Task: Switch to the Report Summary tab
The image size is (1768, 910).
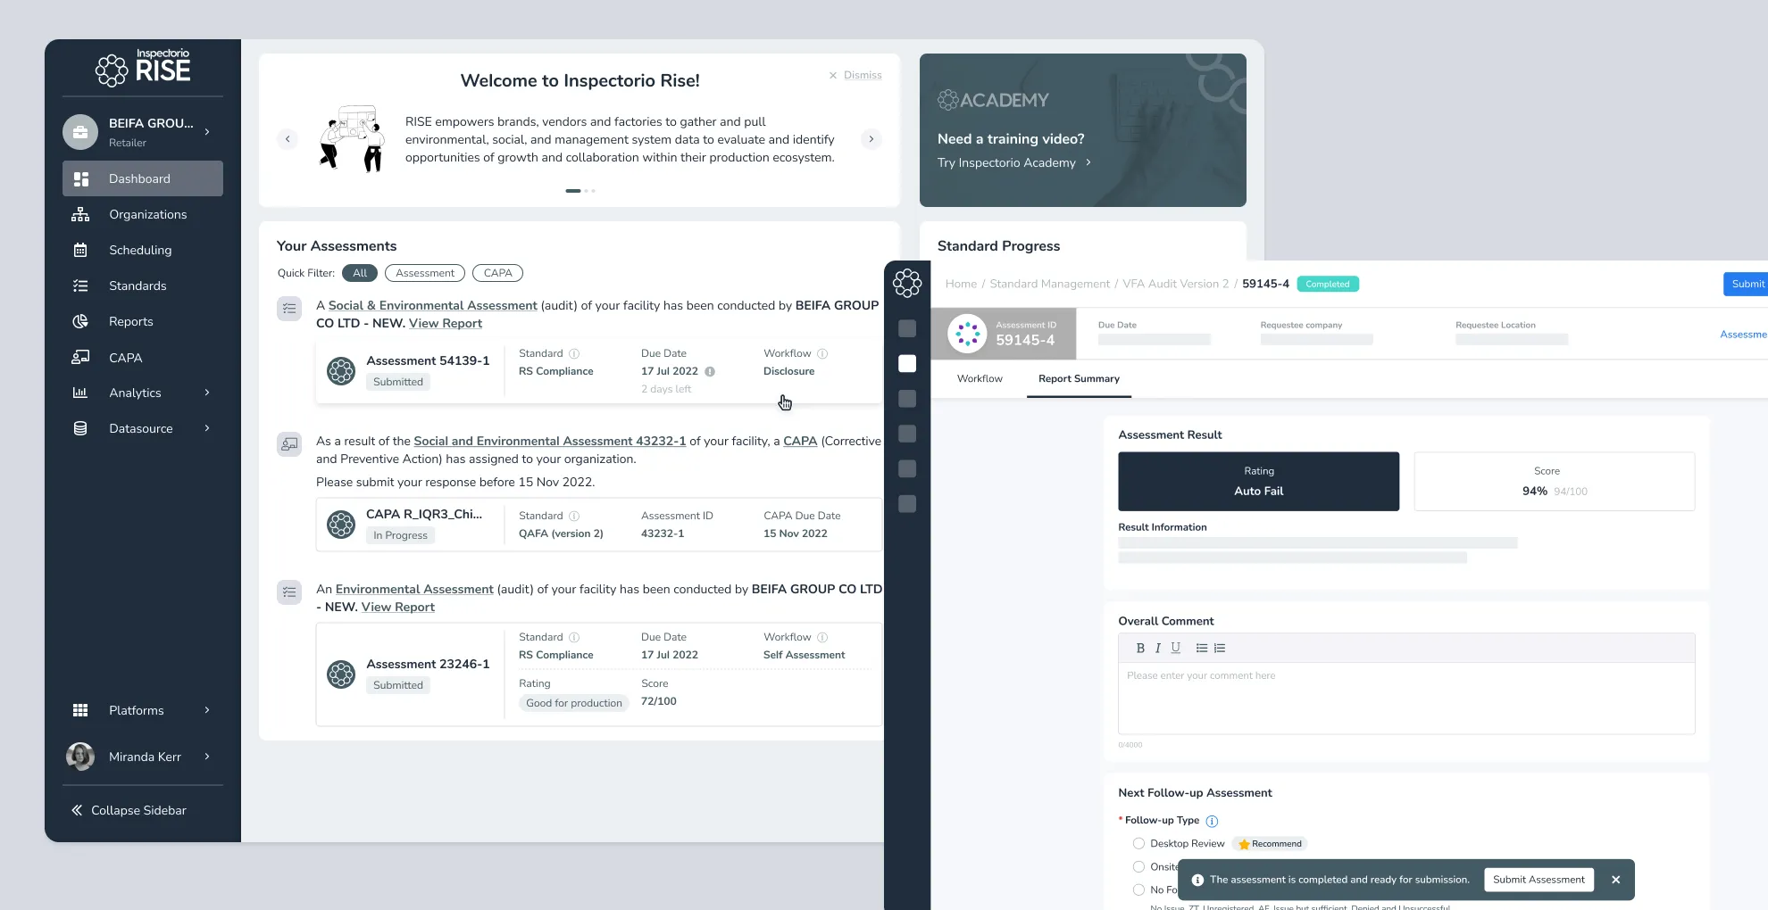Action: pyautogui.click(x=1079, y=379)
